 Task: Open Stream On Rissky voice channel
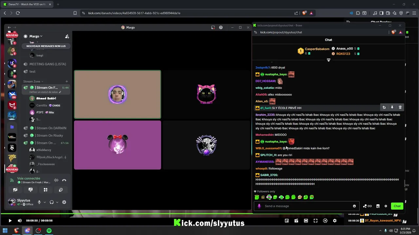coord(46,135)
